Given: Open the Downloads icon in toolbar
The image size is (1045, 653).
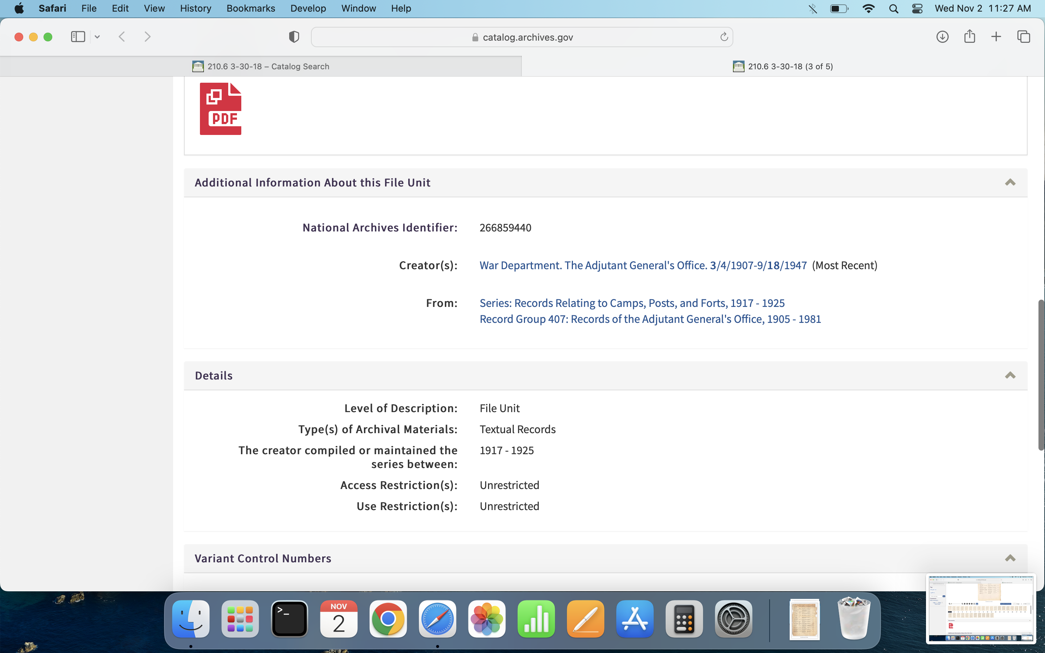Looking at the screenshot, I should 942,37.
